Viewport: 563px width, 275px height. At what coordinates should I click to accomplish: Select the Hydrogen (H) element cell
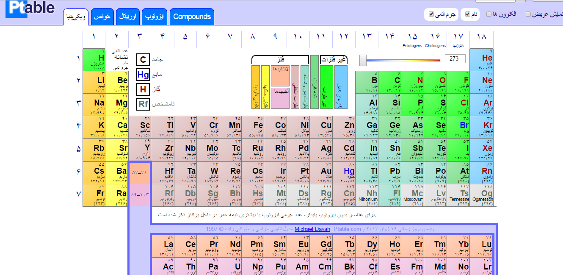94,60
